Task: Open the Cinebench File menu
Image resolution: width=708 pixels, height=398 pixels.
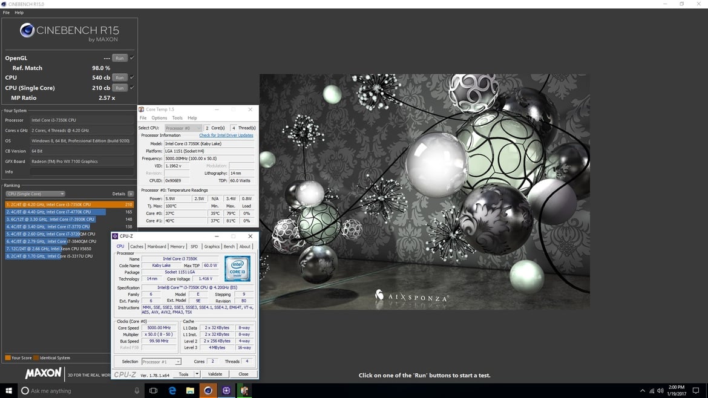Action: pyautogui.click(x=6, y=13)
